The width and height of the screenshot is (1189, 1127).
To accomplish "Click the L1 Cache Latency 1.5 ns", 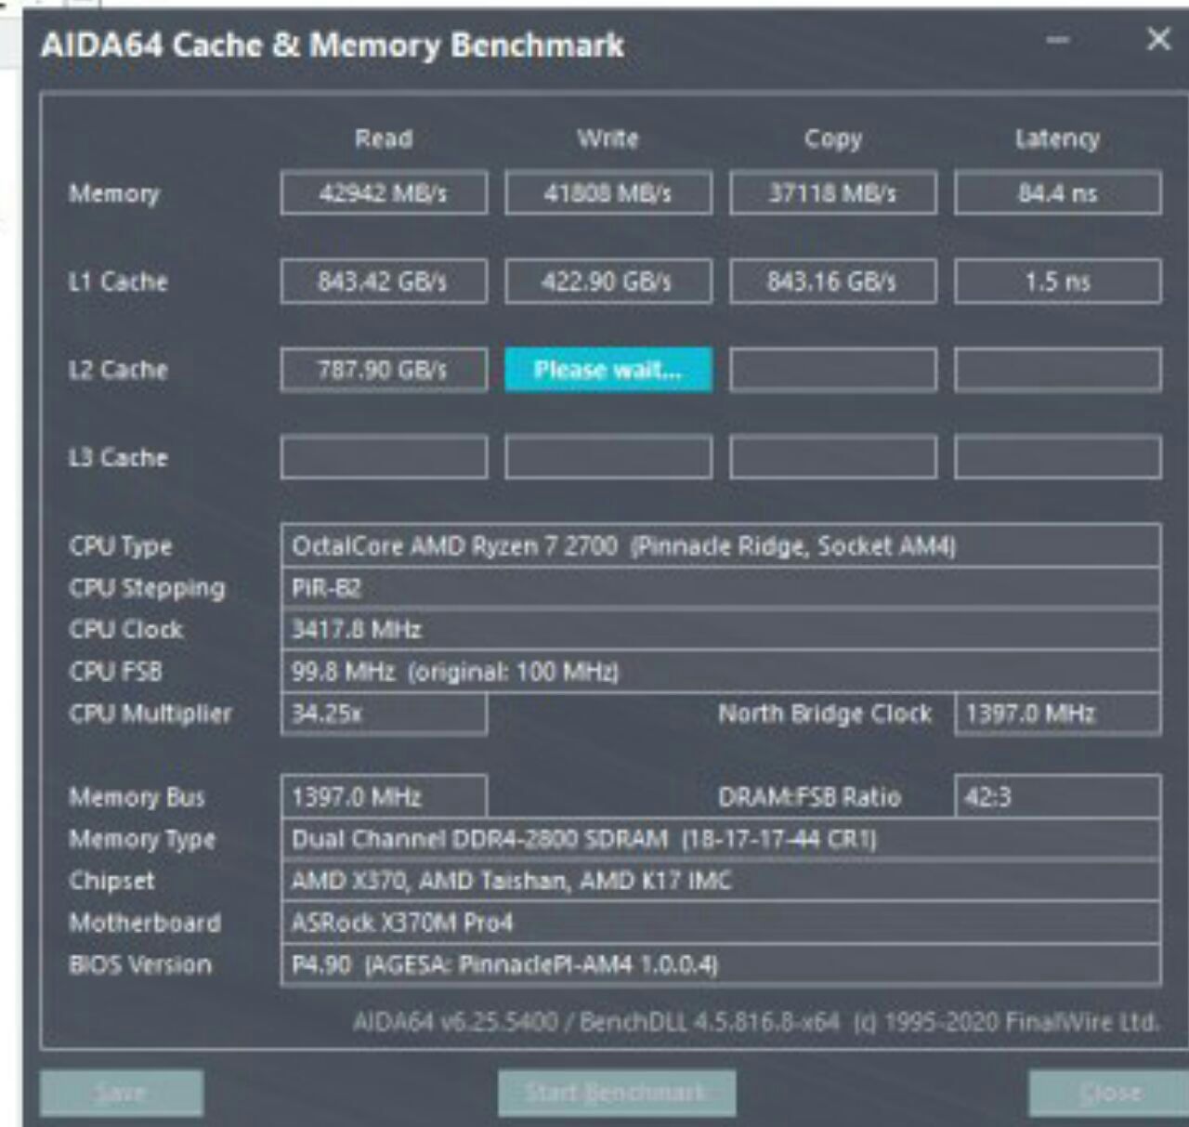I will [x=1058, y=282].
